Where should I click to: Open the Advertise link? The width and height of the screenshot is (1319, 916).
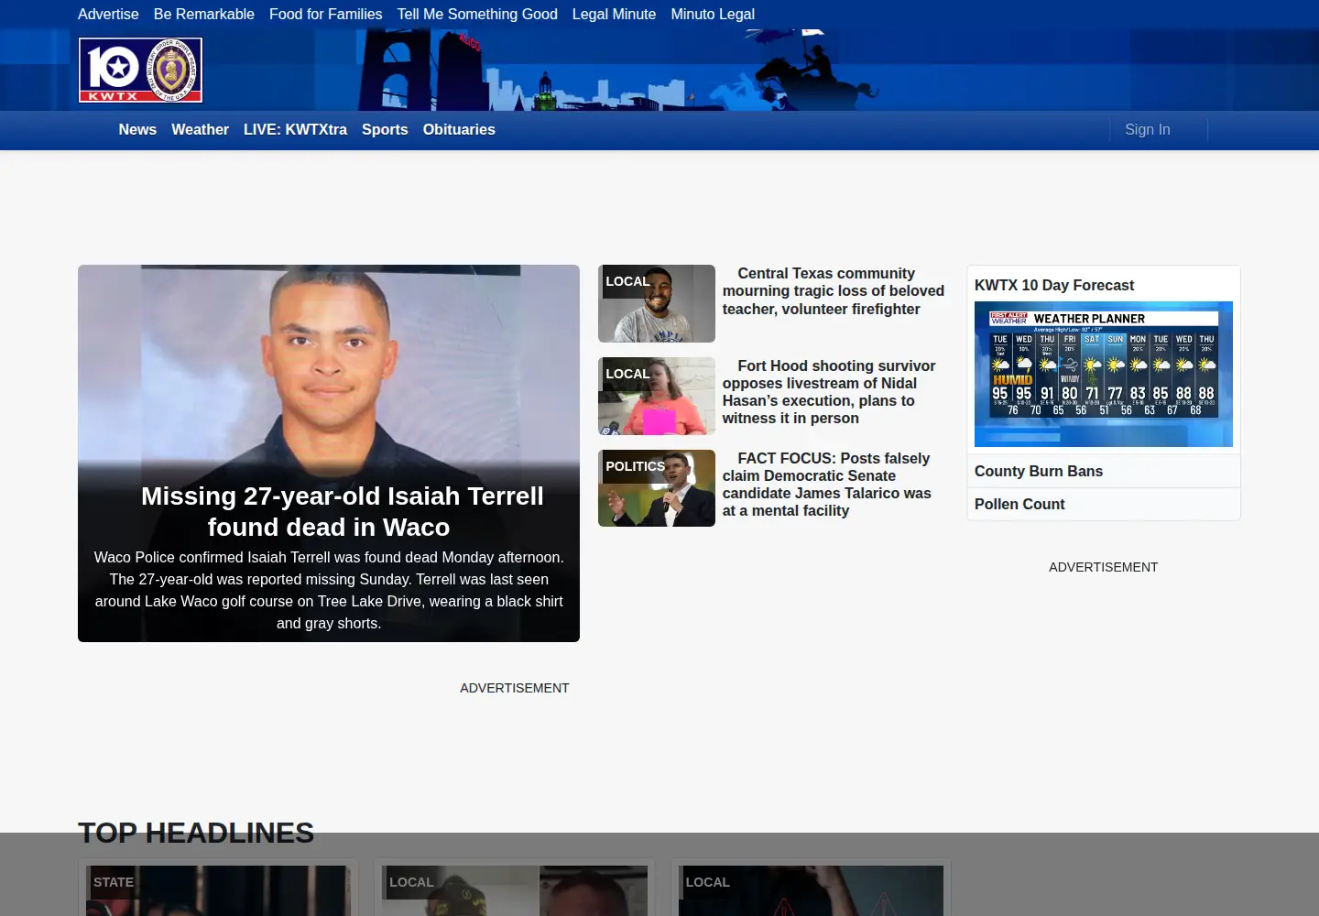(108, 14)
